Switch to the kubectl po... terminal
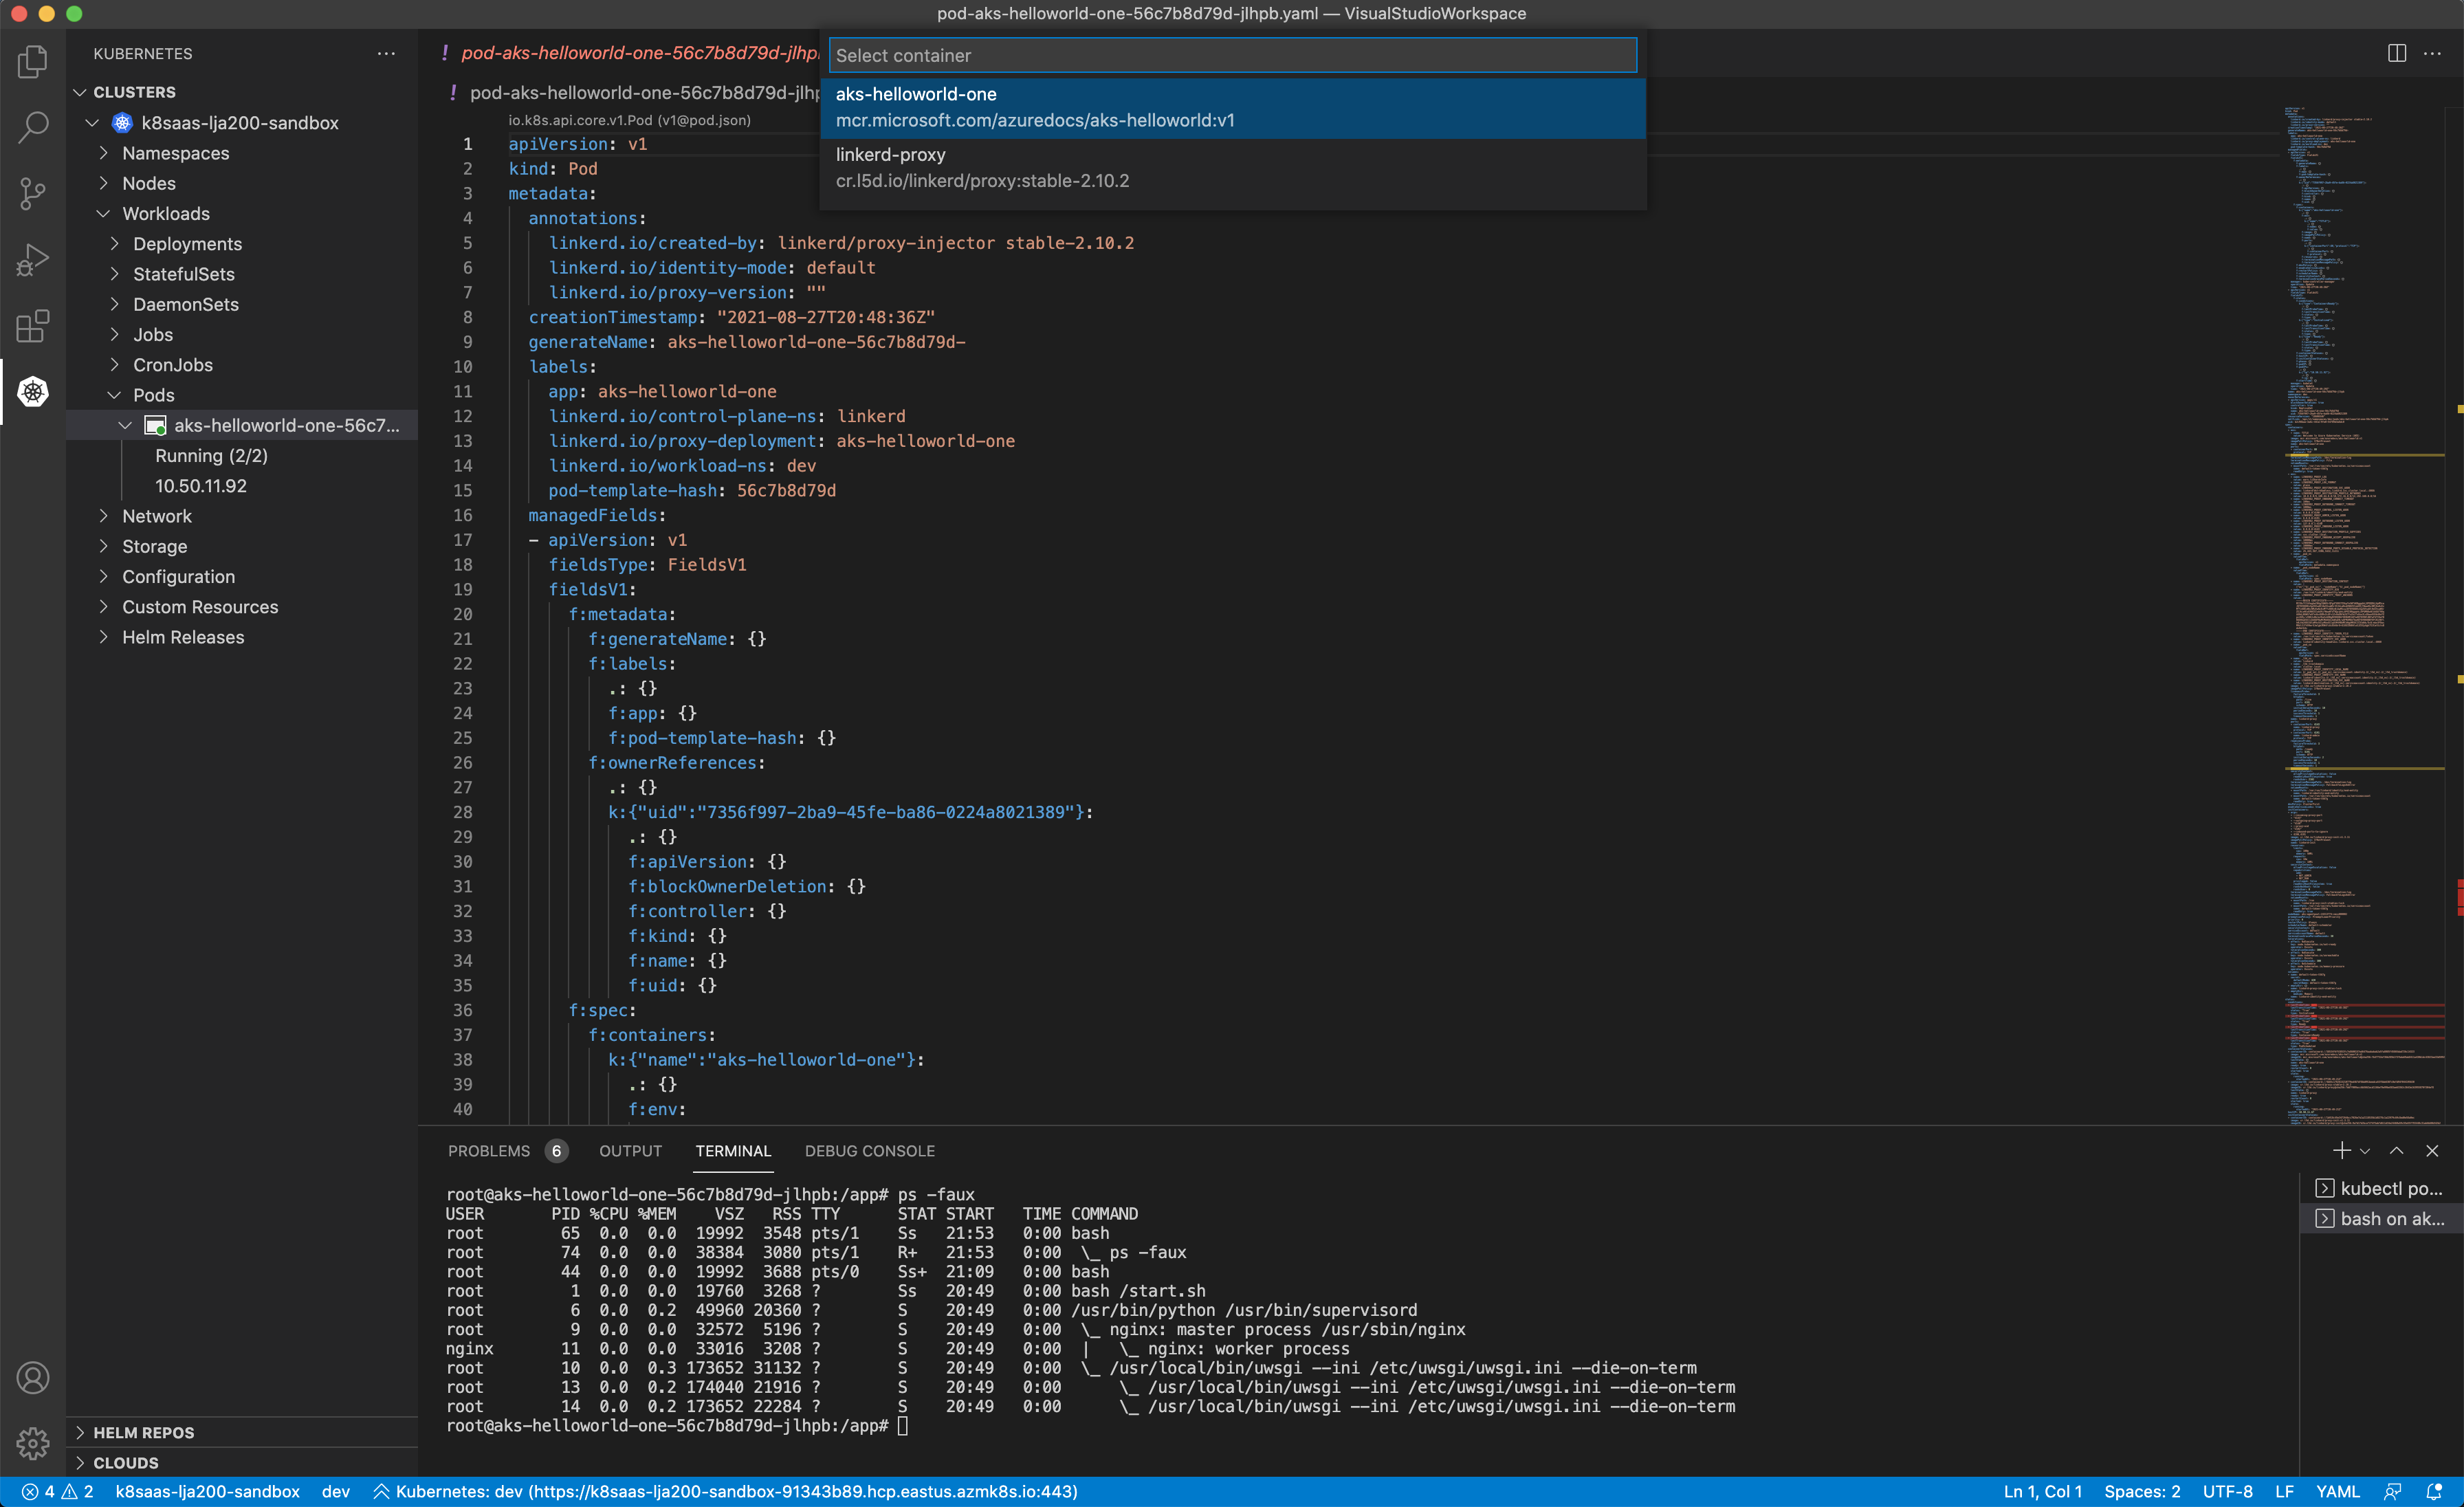Viewport: 2464px width, 1507px height. click(x=2381, y=1188)
